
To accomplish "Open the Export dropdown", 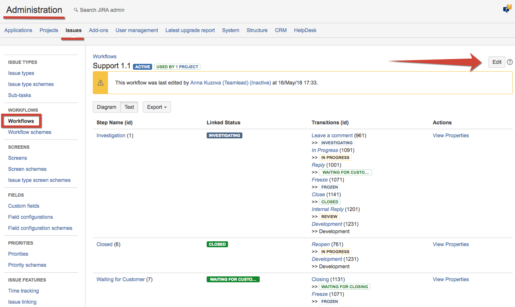I will tap(157, 107).
